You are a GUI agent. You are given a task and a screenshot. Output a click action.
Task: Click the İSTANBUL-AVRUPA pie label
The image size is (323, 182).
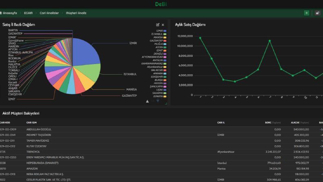20,52
